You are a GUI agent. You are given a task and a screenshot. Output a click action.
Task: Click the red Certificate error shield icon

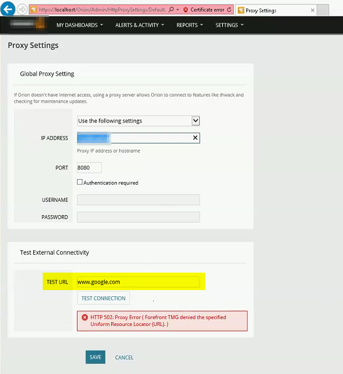[x=186, y=10]
